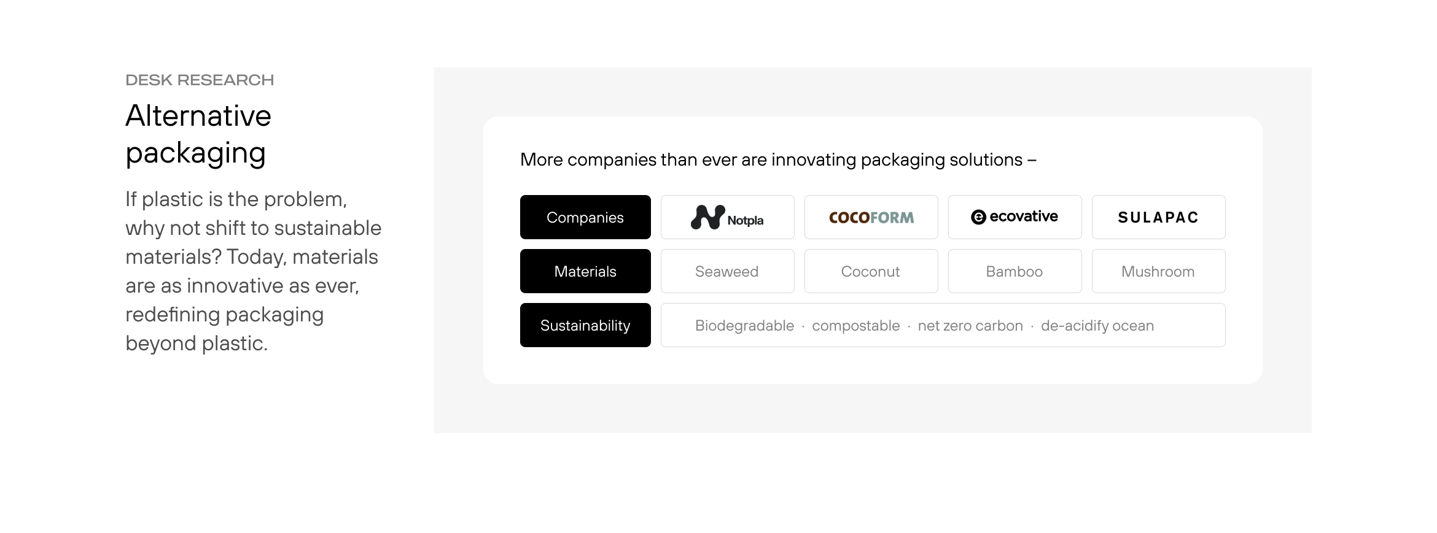Click the Mushroom material tile
This screenshot has width=1437, height=533.
(x=1158, y=272)
